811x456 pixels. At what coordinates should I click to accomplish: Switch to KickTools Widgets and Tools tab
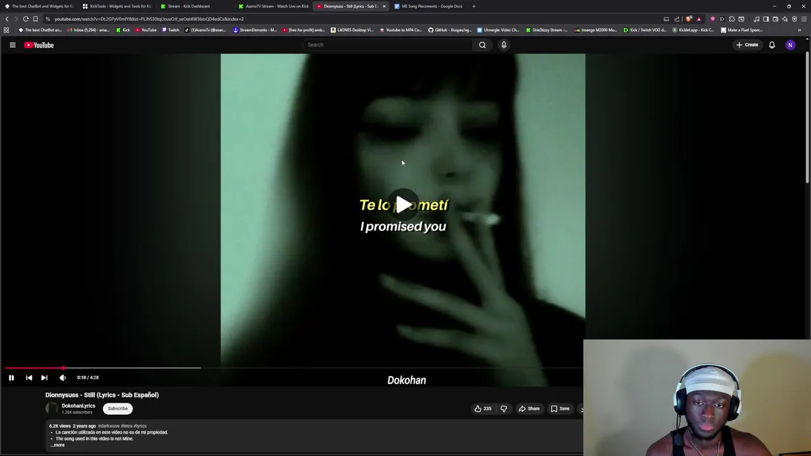(x=117, y=6)
